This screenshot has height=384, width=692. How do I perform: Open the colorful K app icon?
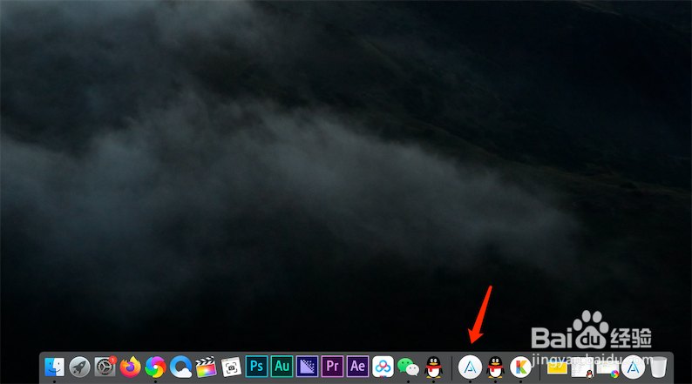(x=521, y=367)
